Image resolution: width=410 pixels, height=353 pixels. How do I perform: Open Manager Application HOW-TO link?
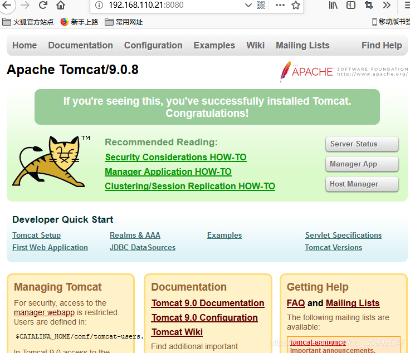168,171
